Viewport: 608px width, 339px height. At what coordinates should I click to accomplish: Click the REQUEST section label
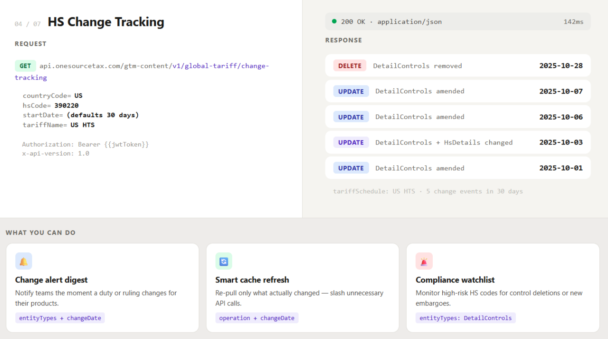tap(30, 44)
